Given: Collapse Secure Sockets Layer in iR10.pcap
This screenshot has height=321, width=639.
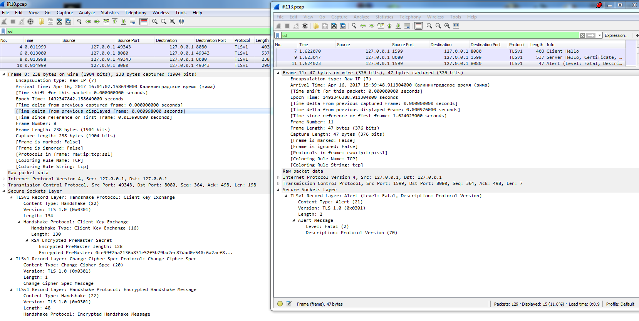Looking at the screenshot, I should point(3,191).
